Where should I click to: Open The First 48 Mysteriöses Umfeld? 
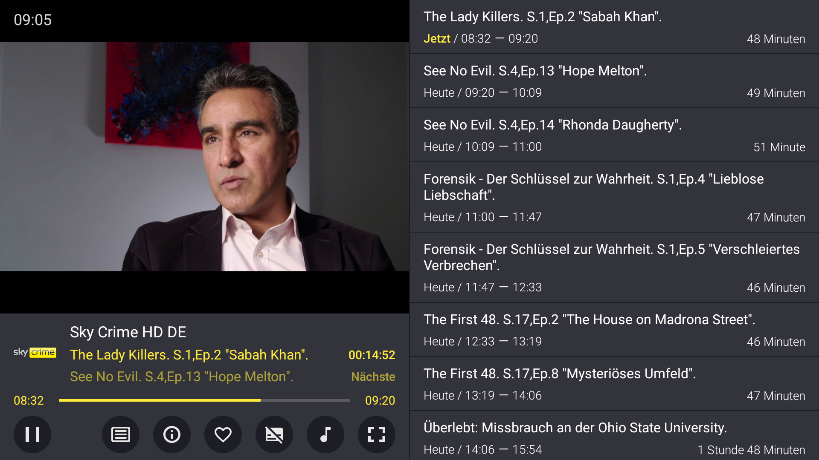pyautogui.click(x=614, y=384)
